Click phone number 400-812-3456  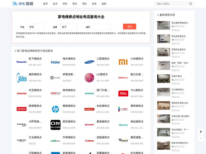click(137, 96)
